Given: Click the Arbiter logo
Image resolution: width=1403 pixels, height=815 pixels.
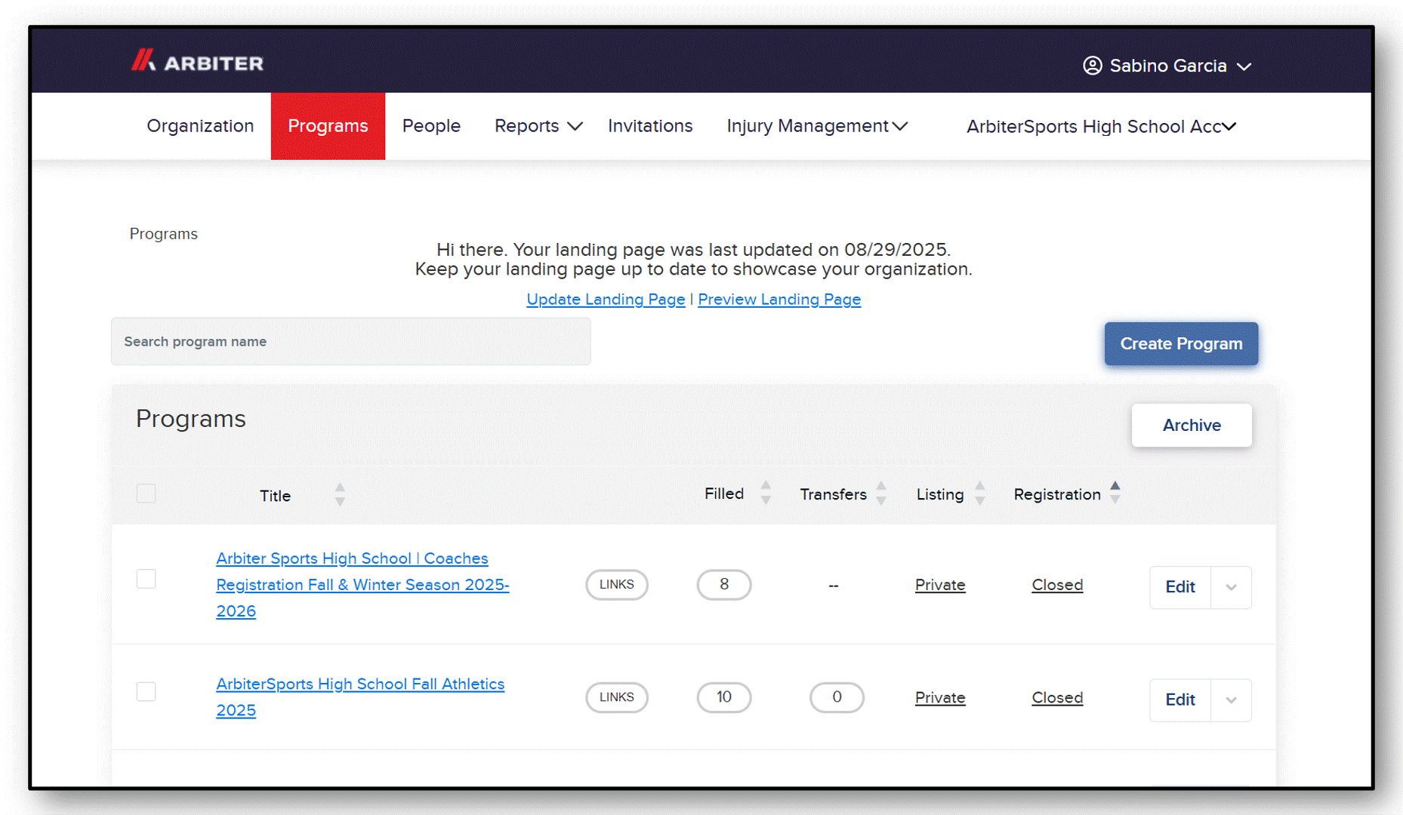Looking at the screenshot, I should coord(198,62).
